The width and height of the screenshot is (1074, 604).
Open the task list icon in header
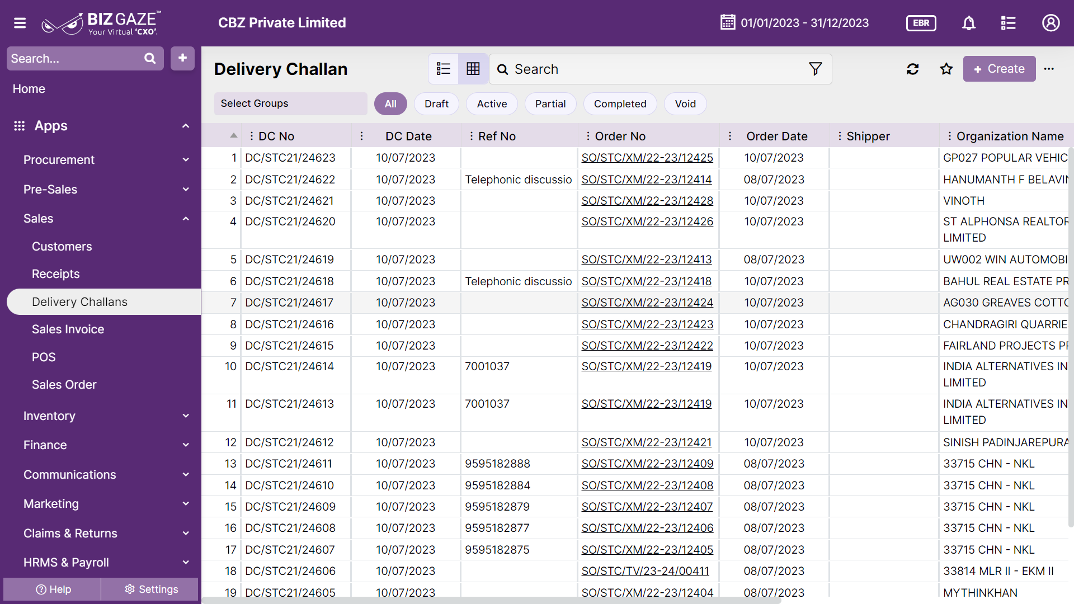tap(1008, 23)
